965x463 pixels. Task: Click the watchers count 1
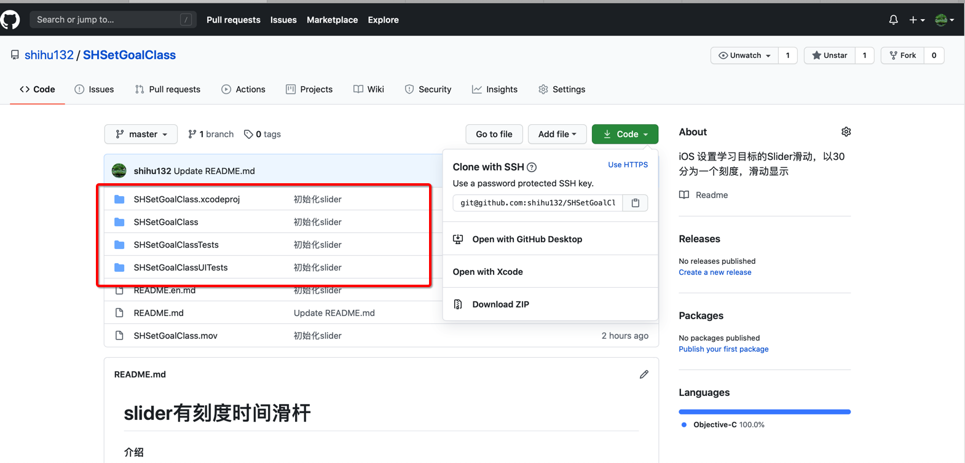788,55
